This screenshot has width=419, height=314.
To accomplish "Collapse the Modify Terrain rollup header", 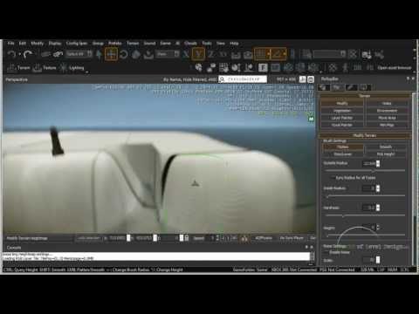I will 365,135.
